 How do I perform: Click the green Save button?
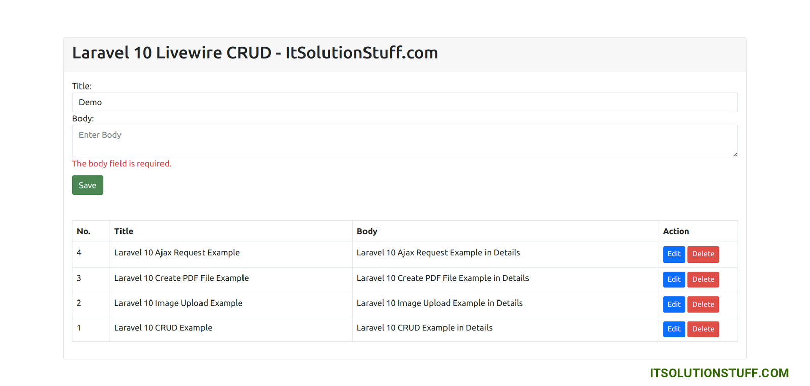(x=88, y=185)
